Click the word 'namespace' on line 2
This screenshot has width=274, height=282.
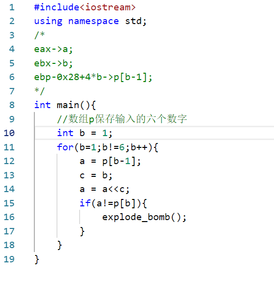[x=93, y=22]
